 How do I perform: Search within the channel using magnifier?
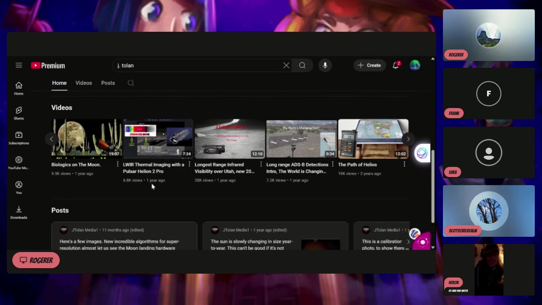coord(131,83)
